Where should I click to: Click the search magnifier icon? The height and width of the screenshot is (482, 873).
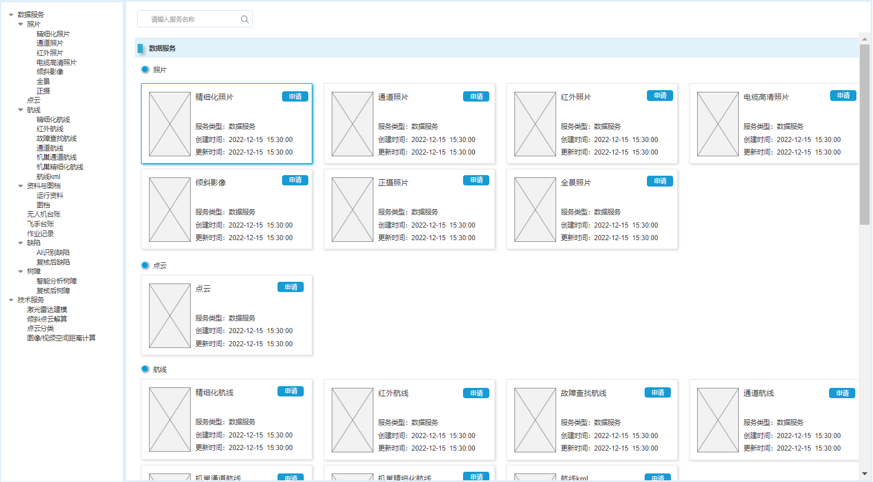244,19
